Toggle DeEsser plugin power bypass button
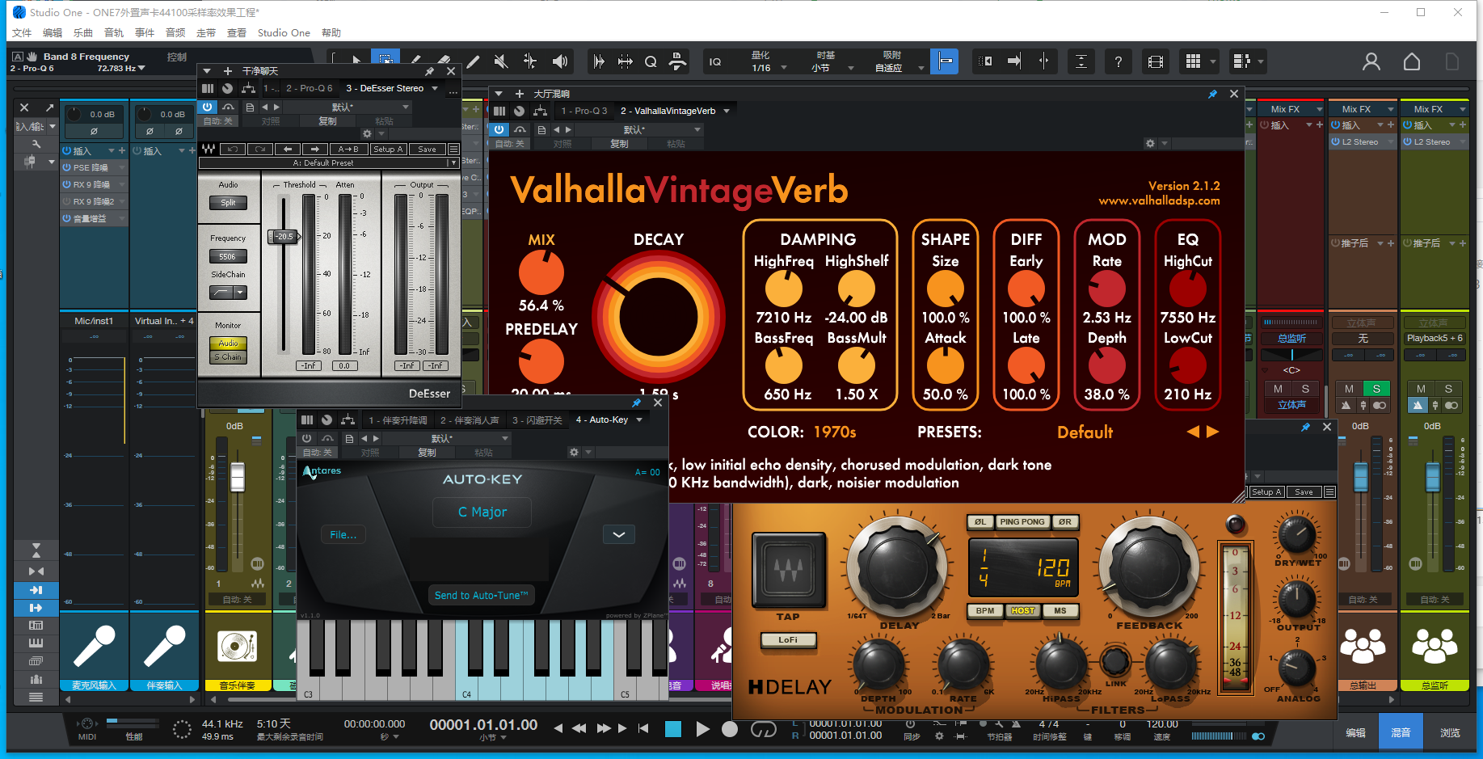 click(x=208, y=107)
